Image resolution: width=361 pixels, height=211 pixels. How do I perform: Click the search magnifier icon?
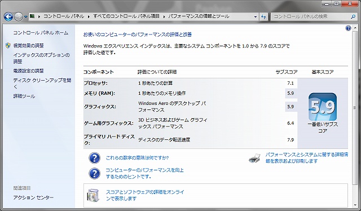pyautogui.click(x=353, y=16)
